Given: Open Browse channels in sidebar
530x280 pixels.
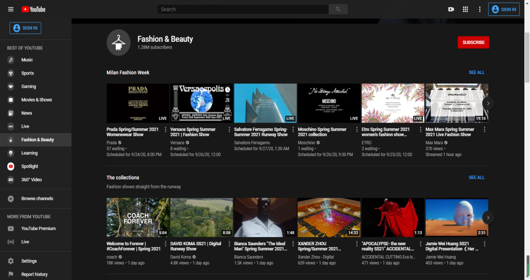Looking at the screenshot, I should click(36, 199).
